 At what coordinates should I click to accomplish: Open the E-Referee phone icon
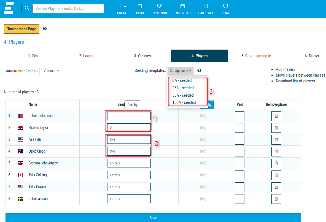206,6
